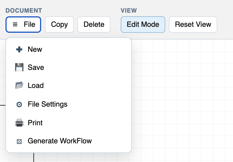Click the hamburger icon in File button
Screen dimensions: 233x162
[x=15, y=24]
